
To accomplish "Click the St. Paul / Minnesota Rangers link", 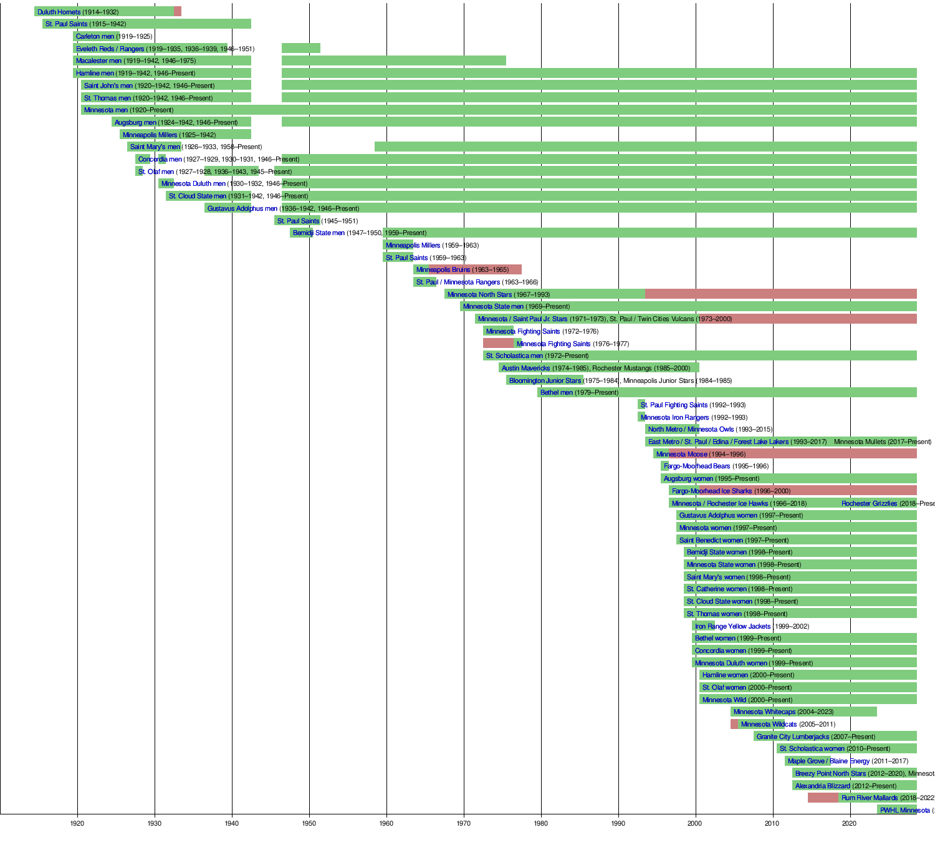I will [x=458, y=282].
